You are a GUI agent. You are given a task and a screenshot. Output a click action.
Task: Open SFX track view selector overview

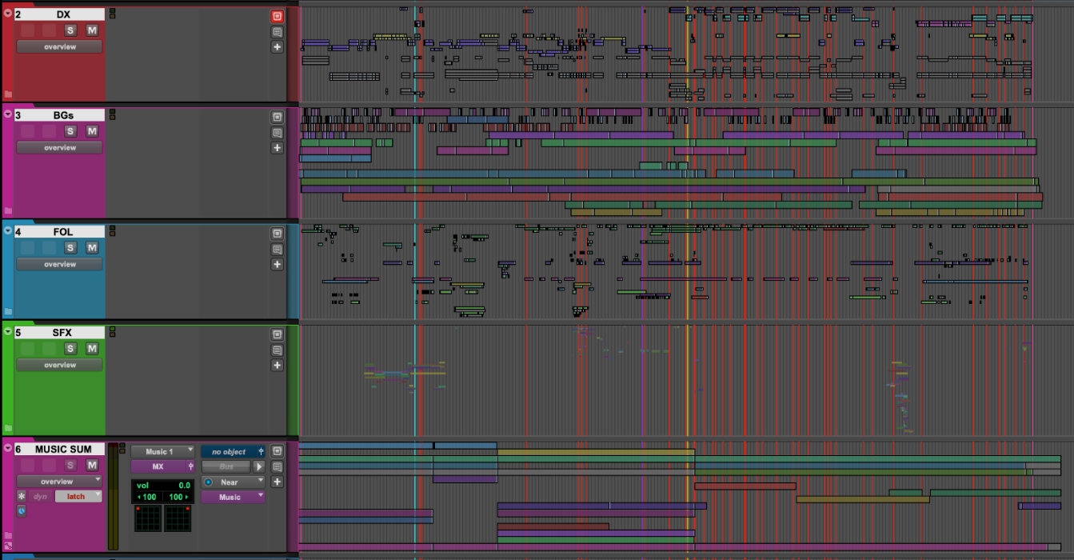pyautogui.click(x=60, y=365)
